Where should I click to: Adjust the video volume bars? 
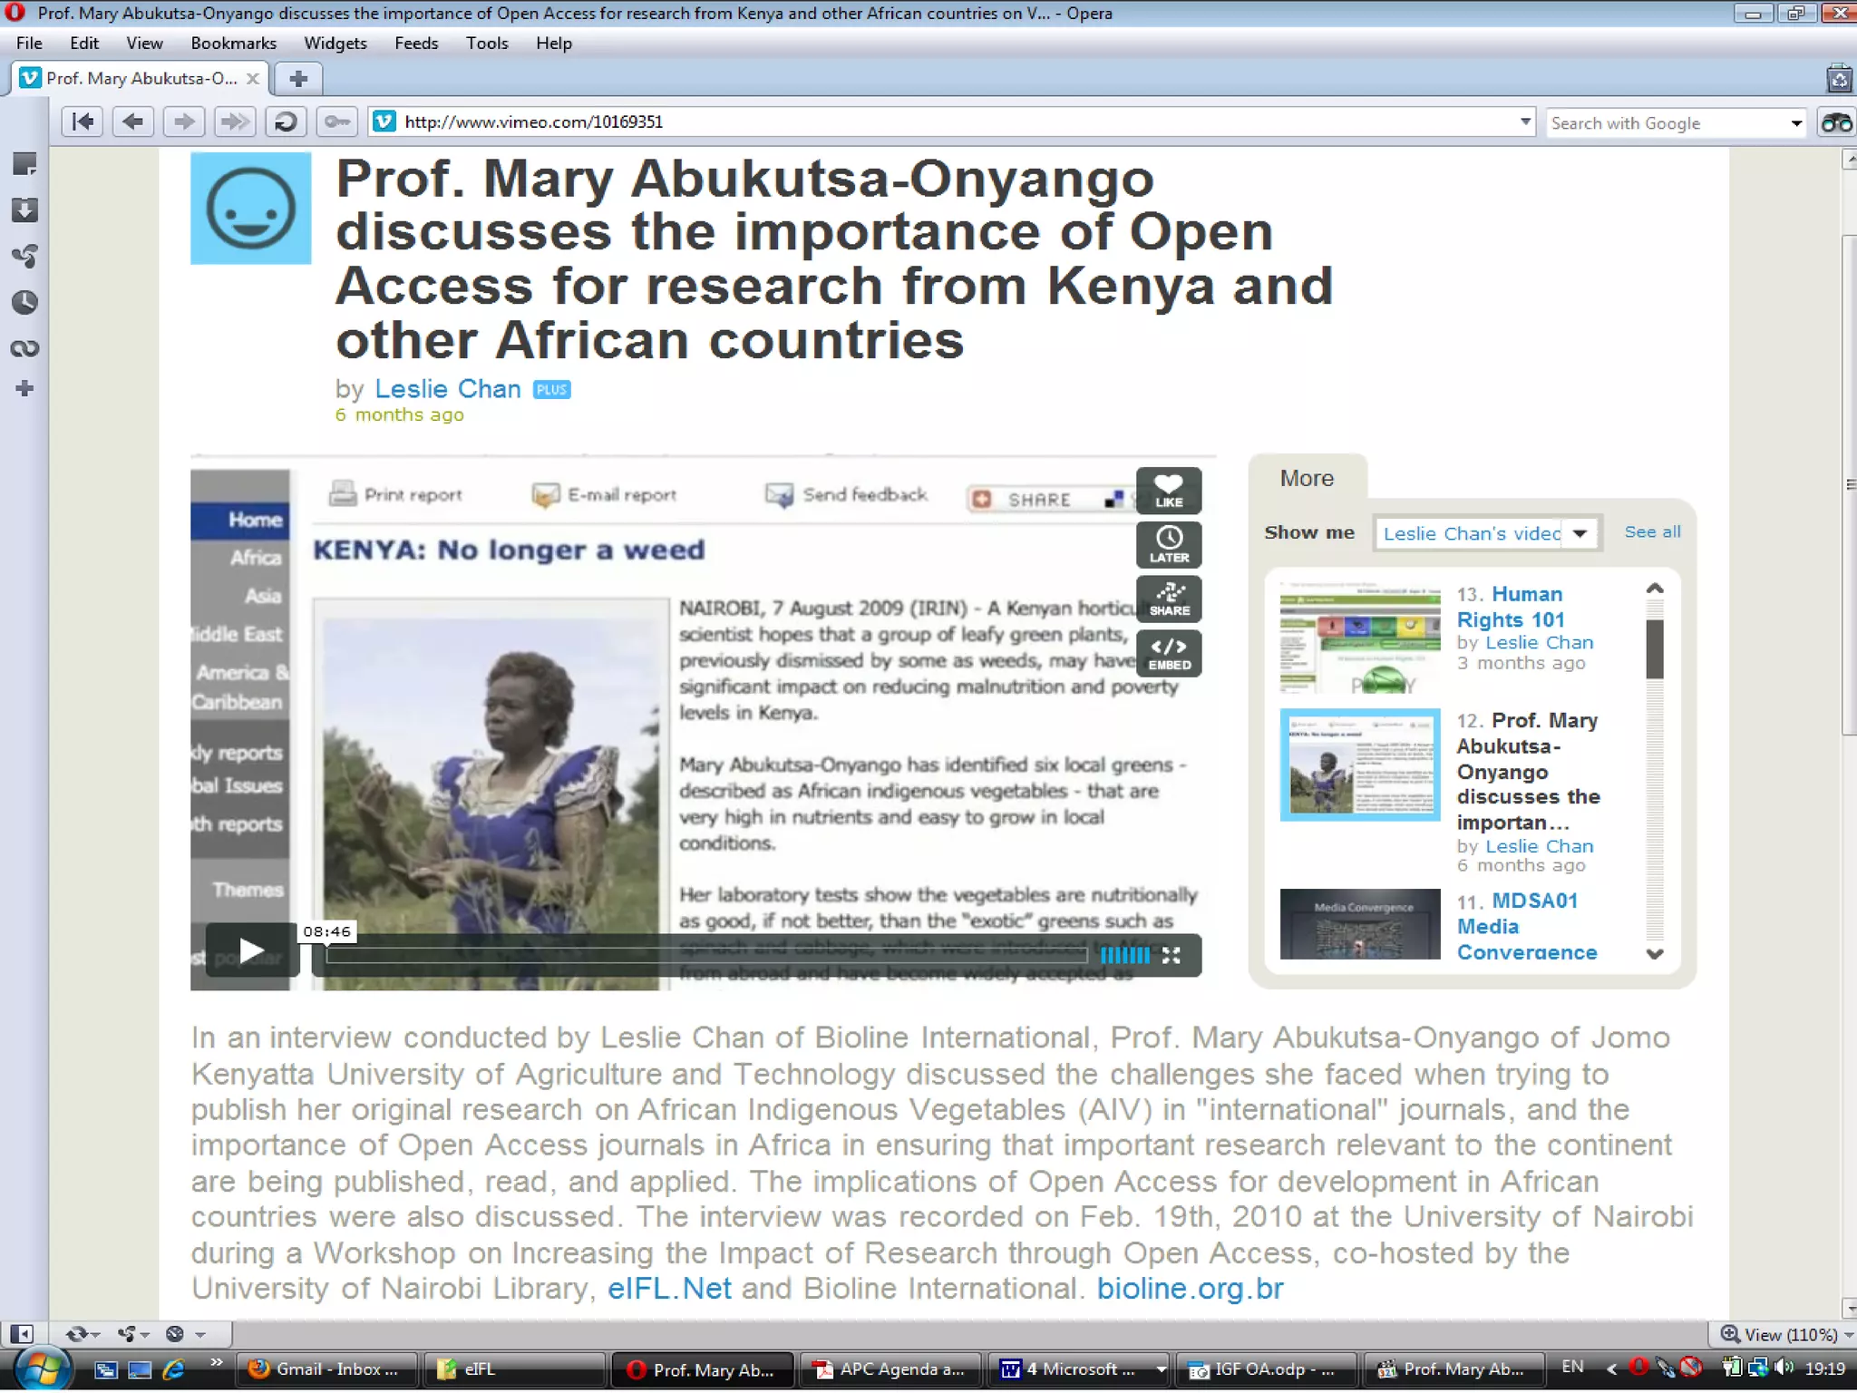pyautogui.click(x=1124, y=955)
